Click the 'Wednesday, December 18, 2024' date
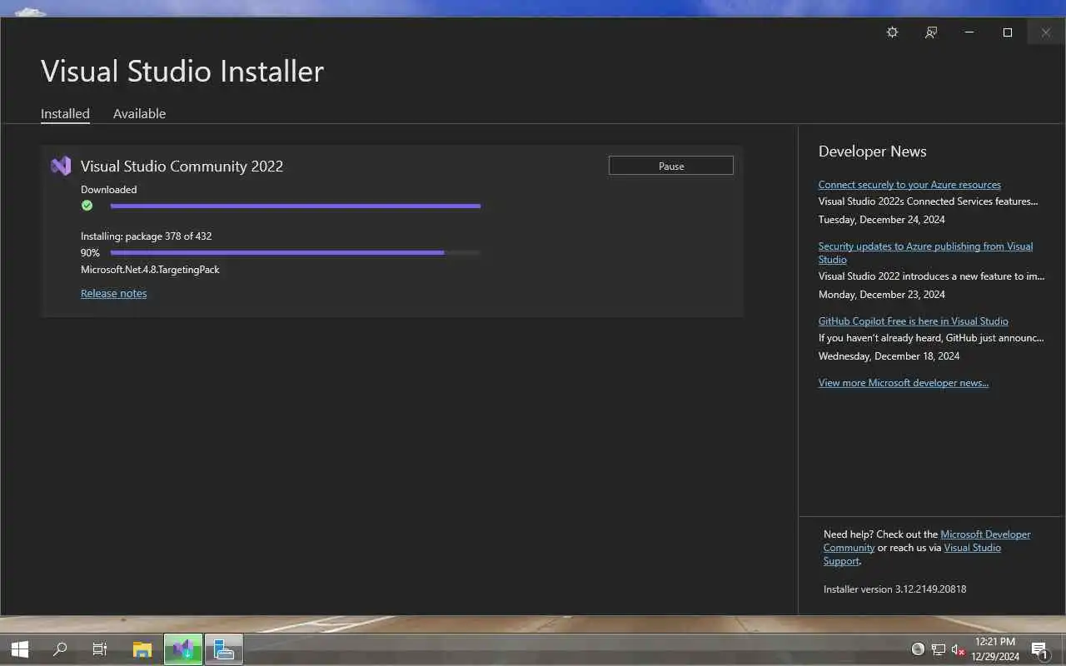Viewport: 1066px width, 666px height. point(889,356)
